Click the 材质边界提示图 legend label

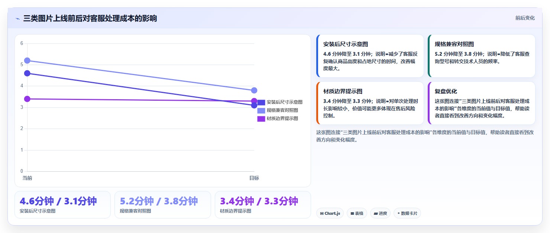[282, 119]
